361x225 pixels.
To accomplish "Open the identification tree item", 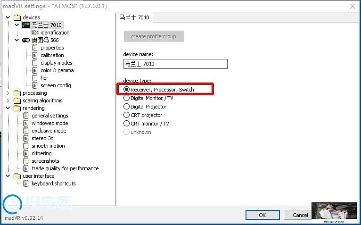I will [55, 33].
